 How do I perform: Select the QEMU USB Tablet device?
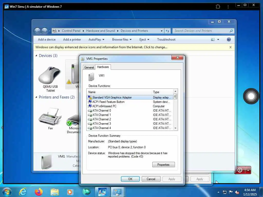(x=50, y=79)
